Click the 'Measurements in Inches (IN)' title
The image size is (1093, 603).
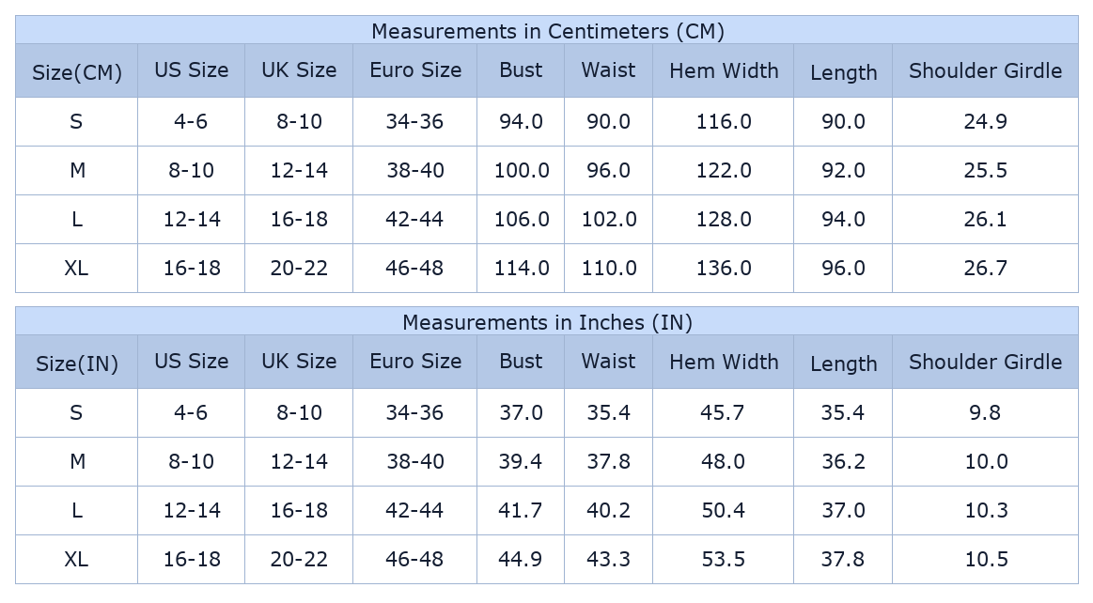click(547, 322)
